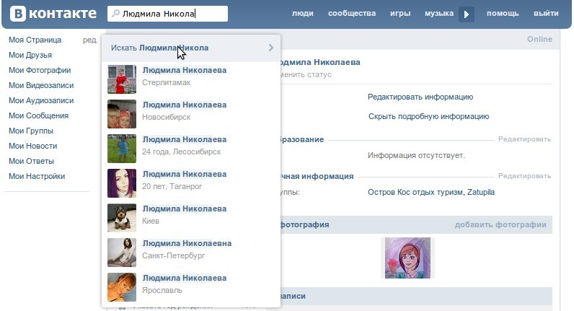Open Людмила Николаева from Стерлитамак avatar
This screenshot has width=574, height=311.
tap(121, 79)
